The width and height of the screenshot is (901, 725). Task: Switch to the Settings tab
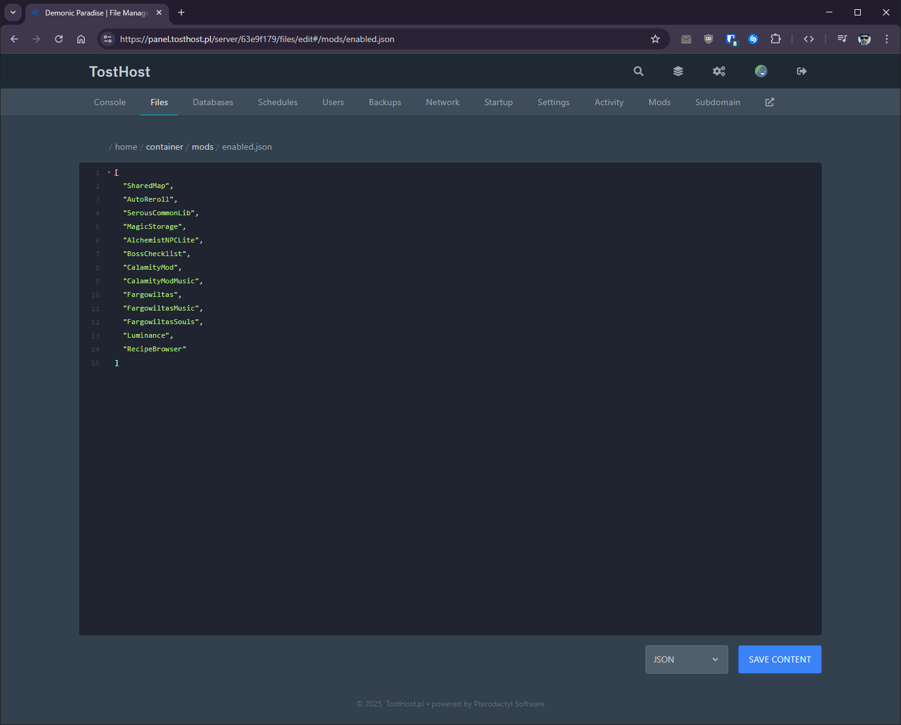554,102
